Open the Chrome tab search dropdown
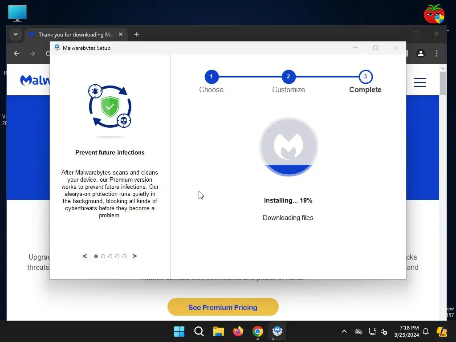The image size is (456, 342). pos(16,34)
